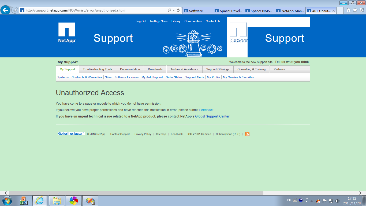Click the horizontal scrollbar right arrow

pos(360,193)
